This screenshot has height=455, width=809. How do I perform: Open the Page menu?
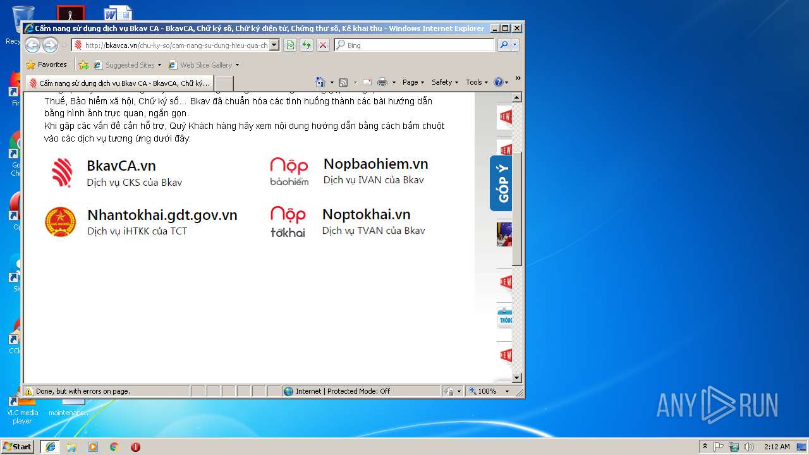pyautogui.click(x=413, y=82)
